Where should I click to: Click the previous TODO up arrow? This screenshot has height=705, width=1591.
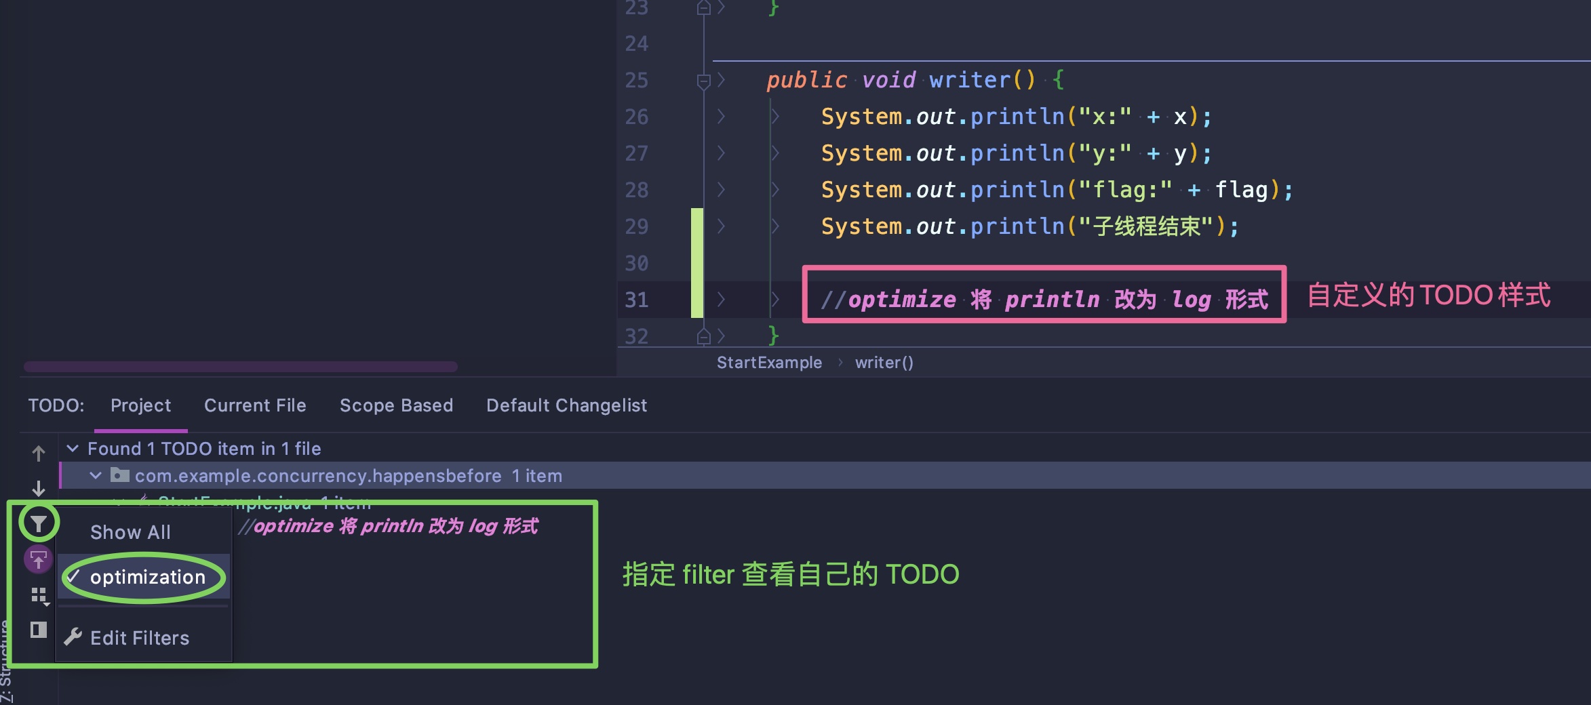(x=39, y=453)
